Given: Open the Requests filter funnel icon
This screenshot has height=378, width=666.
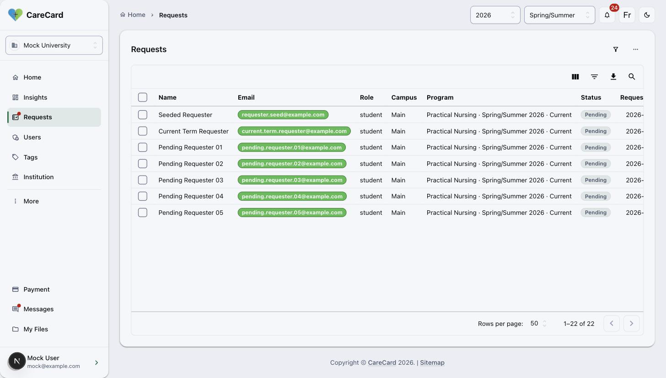Looking at the screenshot, I should (x=616, y=49).
